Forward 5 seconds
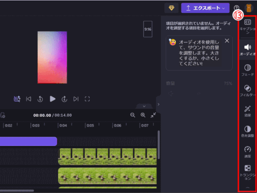This screenshot has height=193, width=257. [x=64, y=99]
